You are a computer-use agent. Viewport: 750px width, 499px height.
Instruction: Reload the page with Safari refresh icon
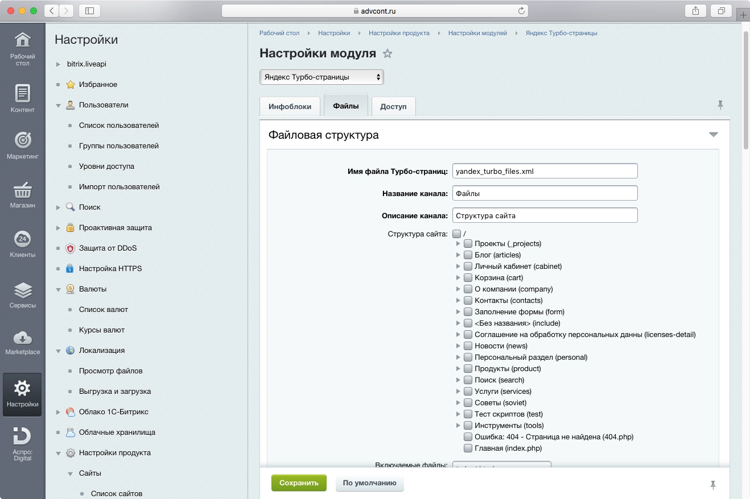pyautogui.click(x=521, y=11)
